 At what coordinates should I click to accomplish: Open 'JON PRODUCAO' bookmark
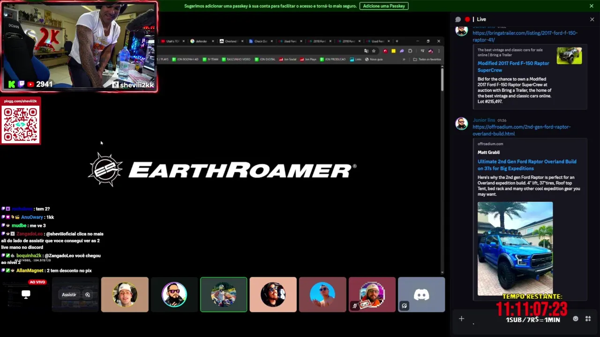[333, 59]
